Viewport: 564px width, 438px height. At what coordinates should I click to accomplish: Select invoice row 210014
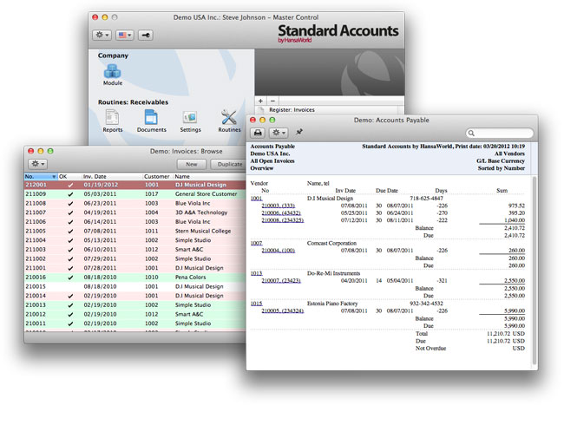pos(134,296)
